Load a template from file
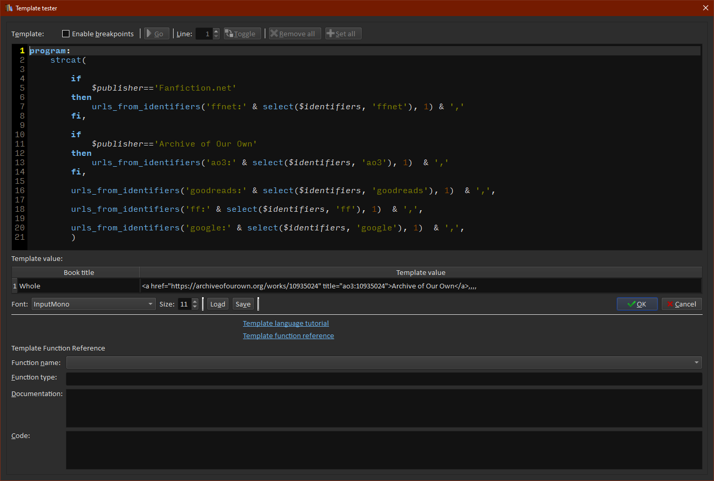The height and width of the screenshot is (481, 714). [x=218, y=304]
